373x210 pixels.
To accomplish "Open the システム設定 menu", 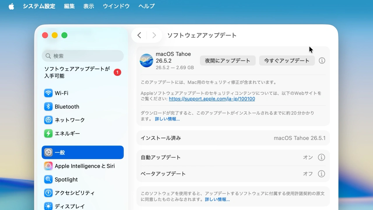I will [x=39, y=6].
